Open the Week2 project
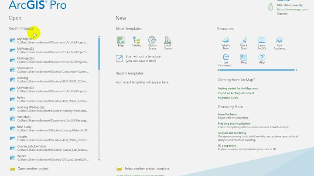 [49, 158]
